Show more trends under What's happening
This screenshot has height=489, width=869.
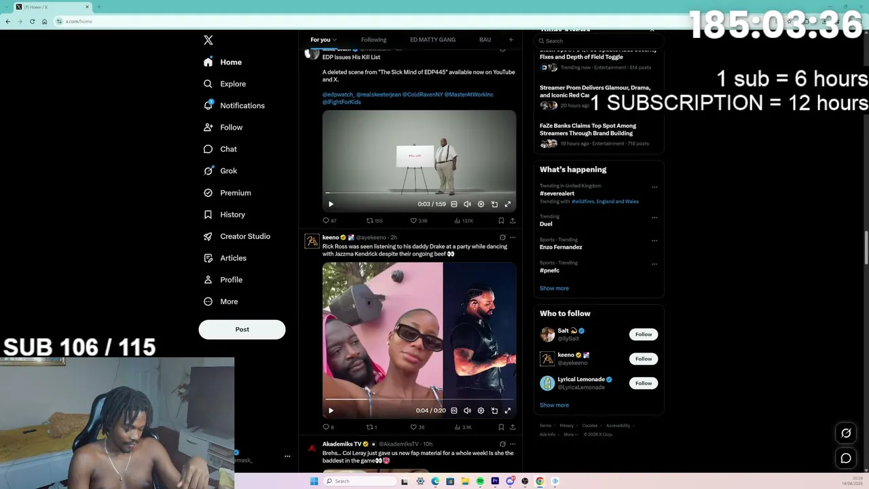tap(554, 288)
